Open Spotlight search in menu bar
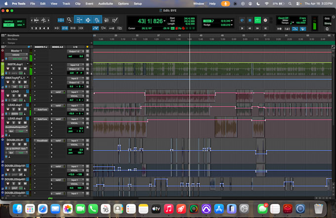This screenshot has height=218, width=336. [290, 3]
